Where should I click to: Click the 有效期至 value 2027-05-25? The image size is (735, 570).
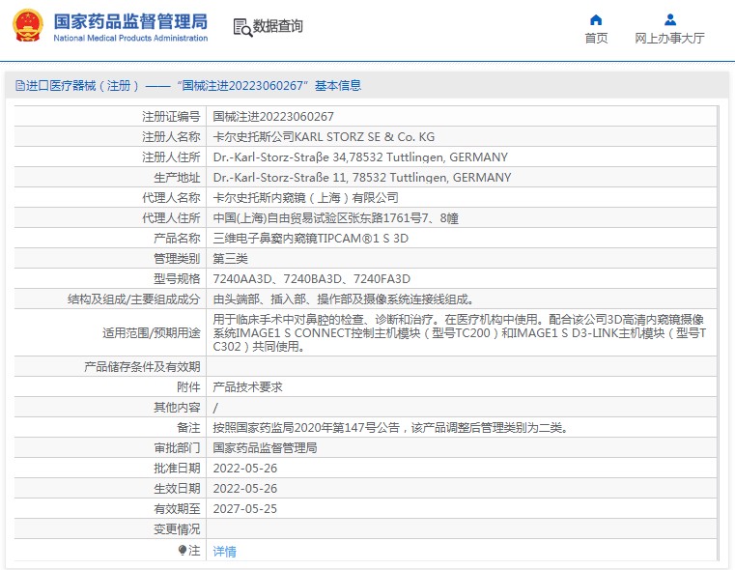coord(244,508)
